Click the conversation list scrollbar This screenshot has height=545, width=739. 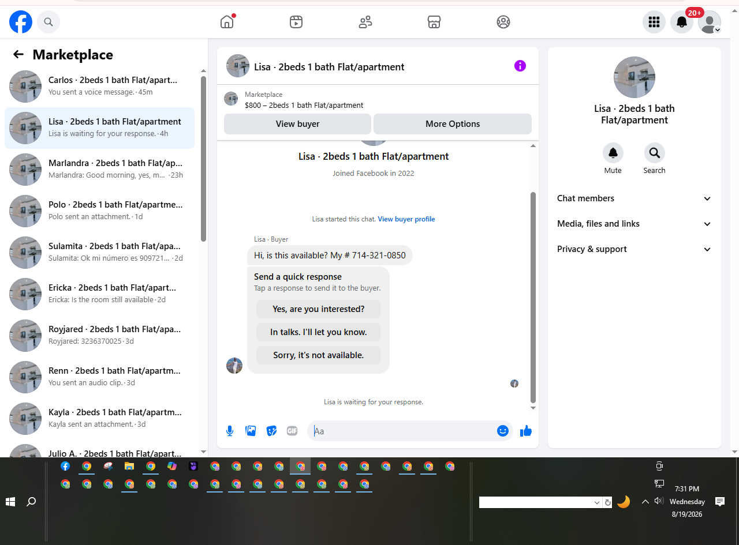(x=203, y=159)
